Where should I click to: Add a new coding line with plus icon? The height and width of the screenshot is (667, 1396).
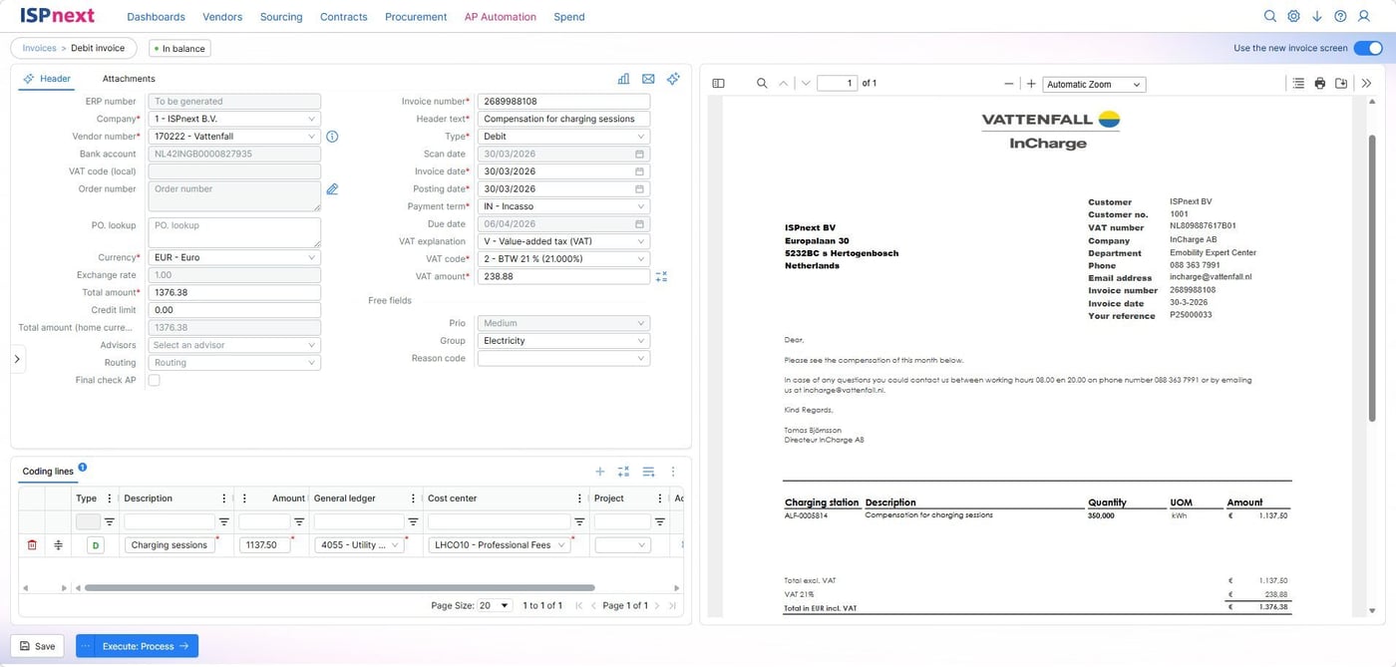click(x=600, y=472)
